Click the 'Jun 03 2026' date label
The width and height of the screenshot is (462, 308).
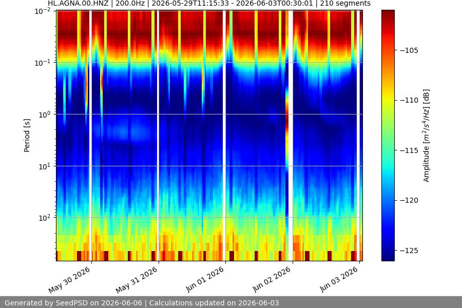[338, 280]
